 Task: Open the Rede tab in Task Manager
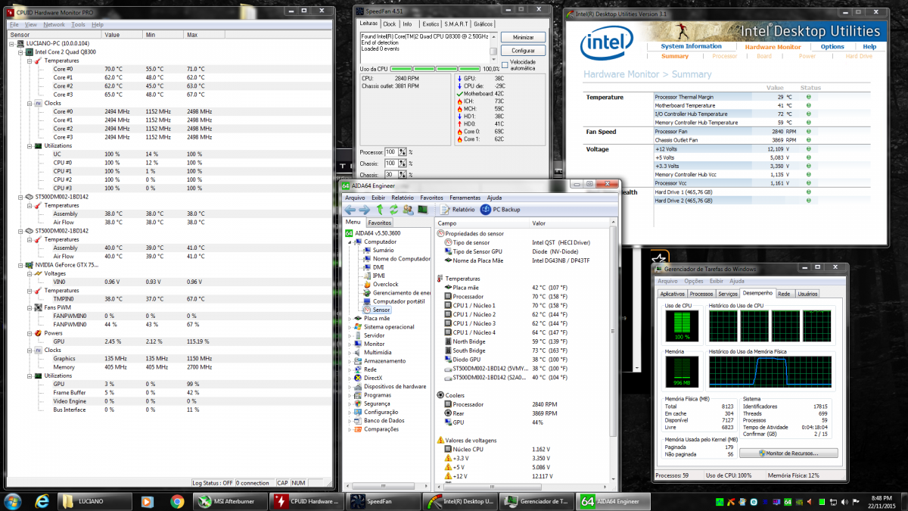[784, 294]
